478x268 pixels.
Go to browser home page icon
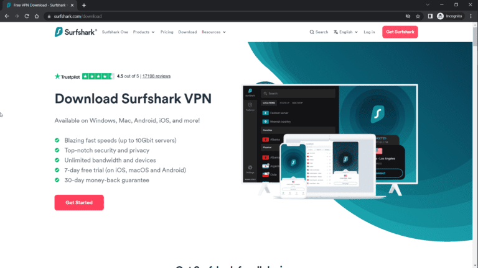coord(37,16)
